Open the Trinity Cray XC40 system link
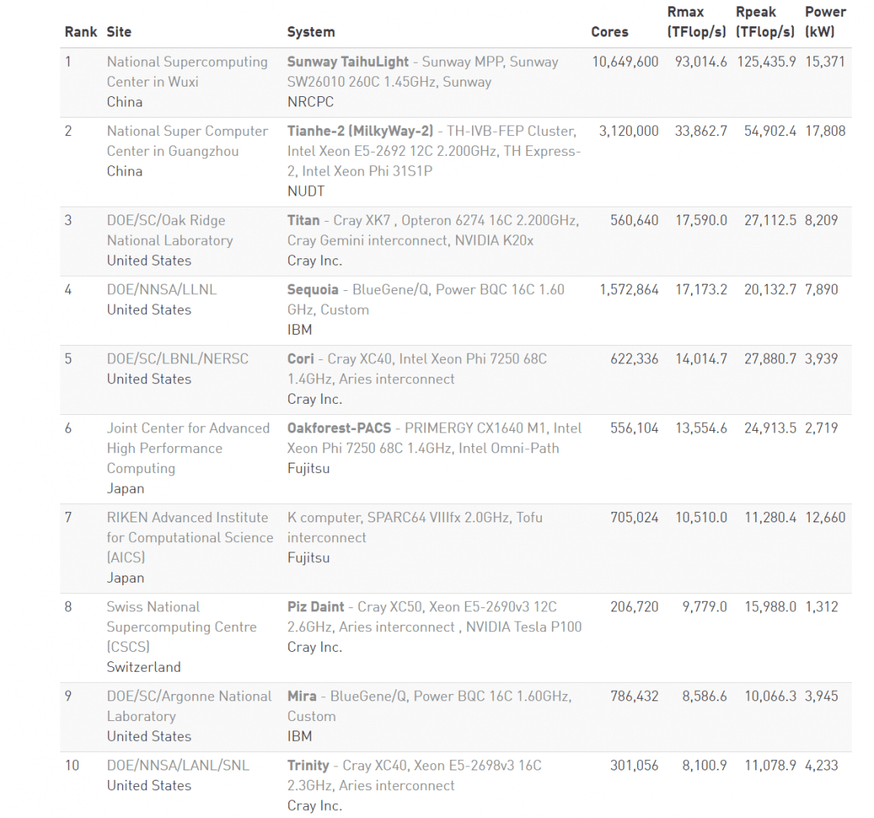 click(x=414, y=775)
